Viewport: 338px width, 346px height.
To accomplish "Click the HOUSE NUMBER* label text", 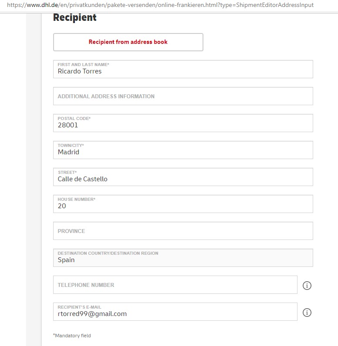I will [77, 199].
